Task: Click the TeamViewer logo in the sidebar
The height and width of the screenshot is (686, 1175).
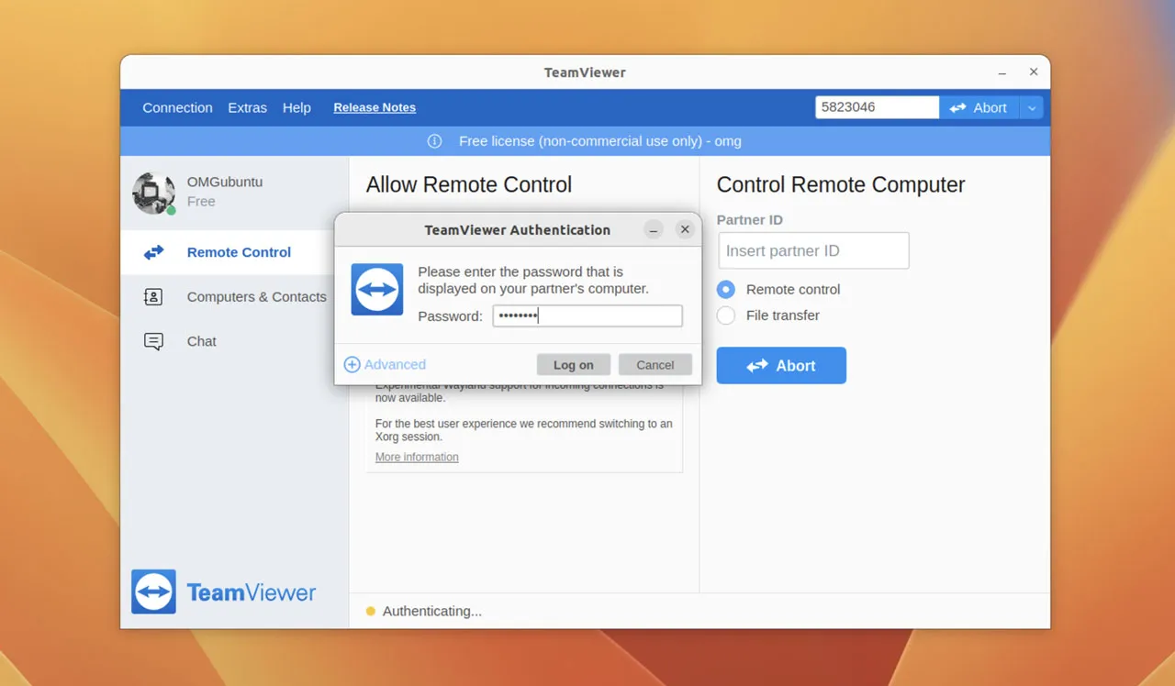Action: 152,592
